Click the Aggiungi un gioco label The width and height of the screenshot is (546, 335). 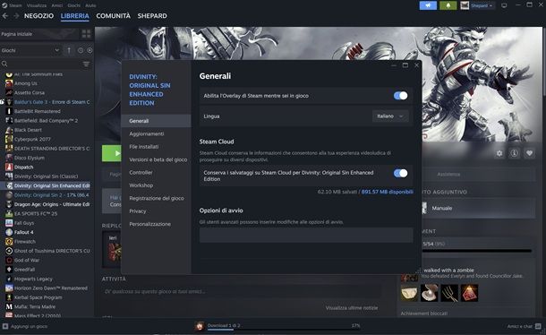pos(29,327)
